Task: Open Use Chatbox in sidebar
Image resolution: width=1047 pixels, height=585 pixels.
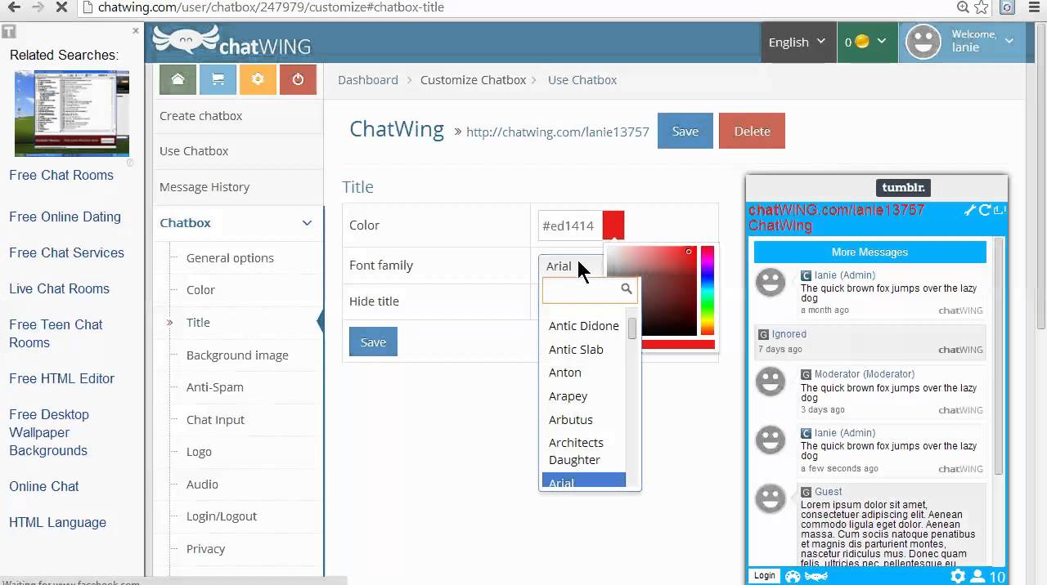Action: (x=194, y=150)
